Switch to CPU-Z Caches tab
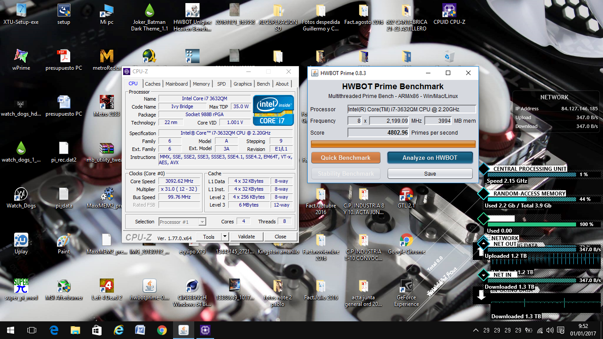This screenshot has height=339, width=603. click(x=153, y=84)
